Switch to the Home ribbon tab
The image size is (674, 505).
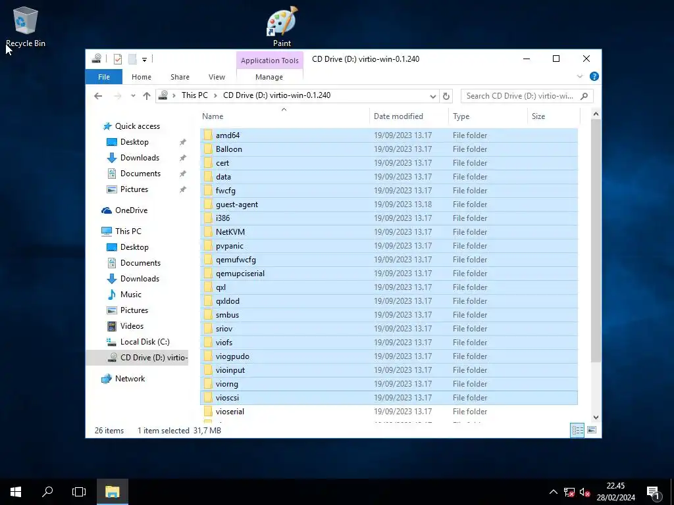click(142, 77)
